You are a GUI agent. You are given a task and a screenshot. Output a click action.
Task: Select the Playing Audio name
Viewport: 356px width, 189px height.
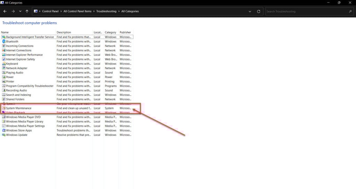coord(15,73)
